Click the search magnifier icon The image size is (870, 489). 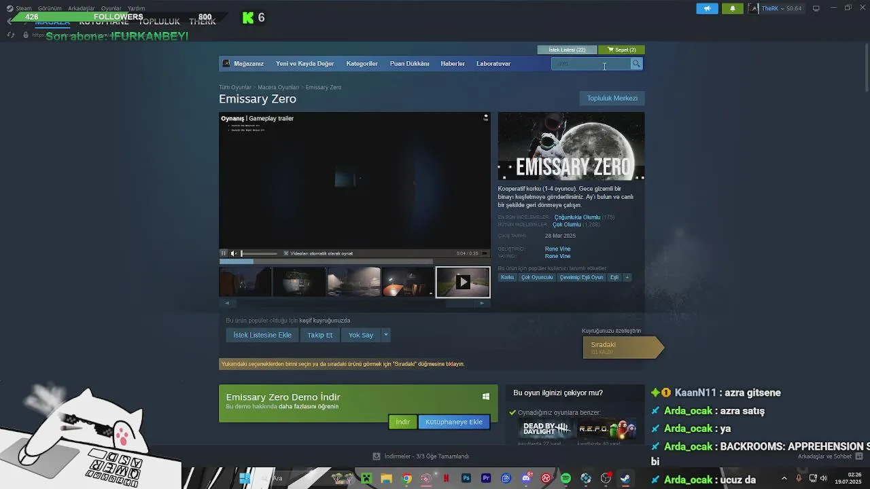[x=636, y=64]
